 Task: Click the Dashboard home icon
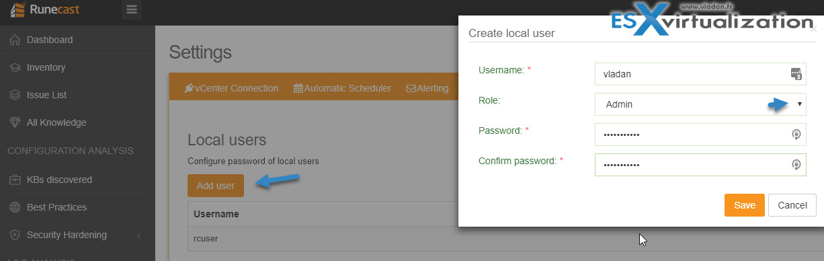[15, 40]
